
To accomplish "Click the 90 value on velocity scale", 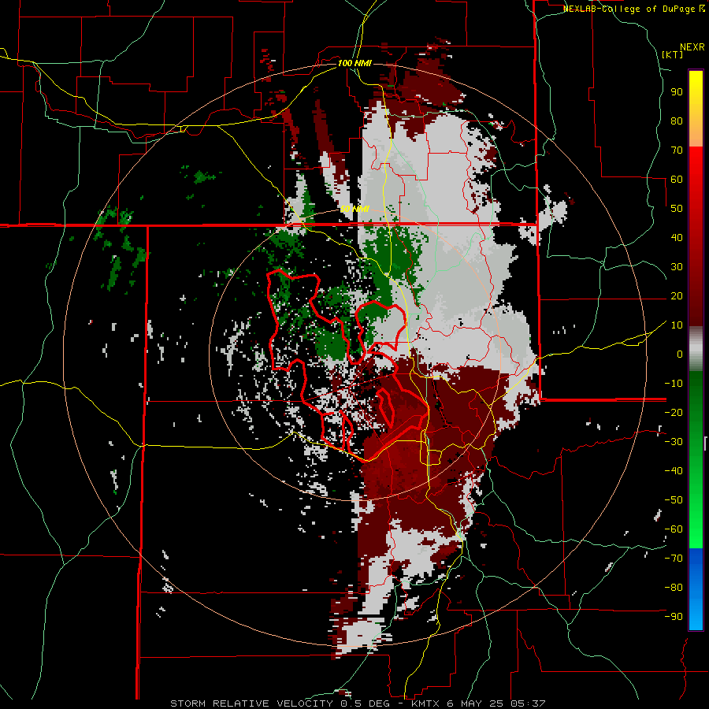I will pyautogui.click(x=677, y=92).
